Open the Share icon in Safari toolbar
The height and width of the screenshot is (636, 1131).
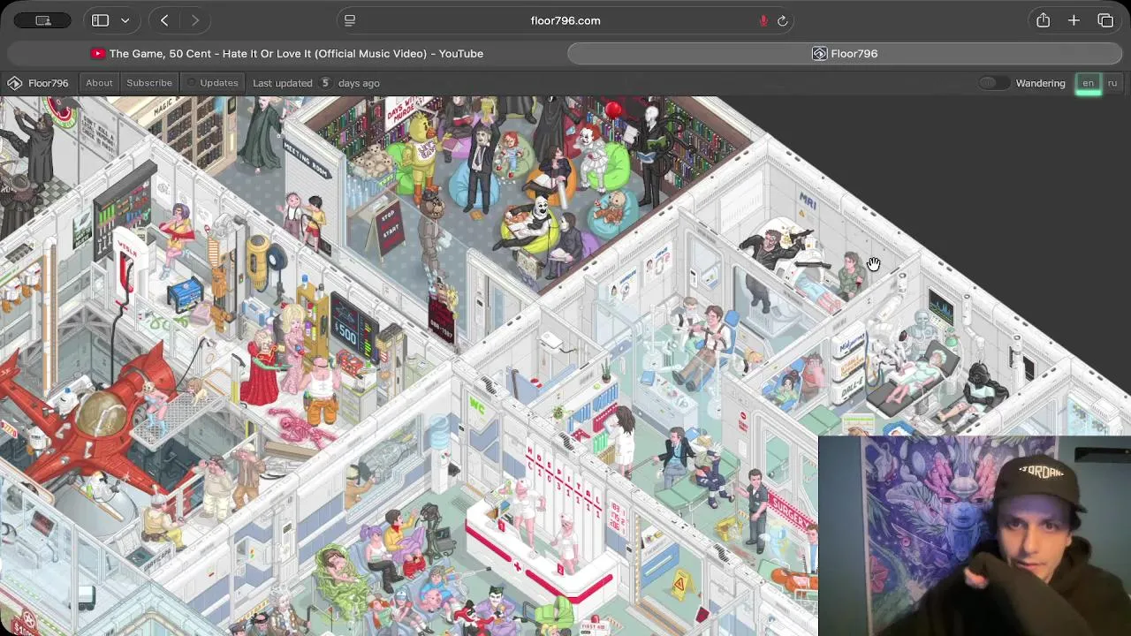point(1043,20)
